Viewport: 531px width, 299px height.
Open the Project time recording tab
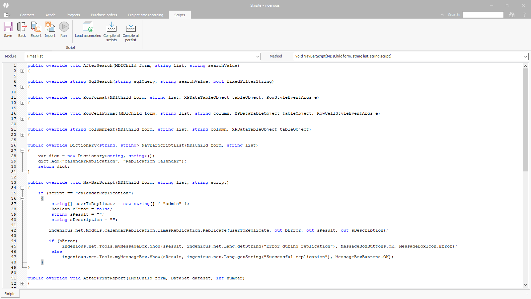tap(145, 15)
